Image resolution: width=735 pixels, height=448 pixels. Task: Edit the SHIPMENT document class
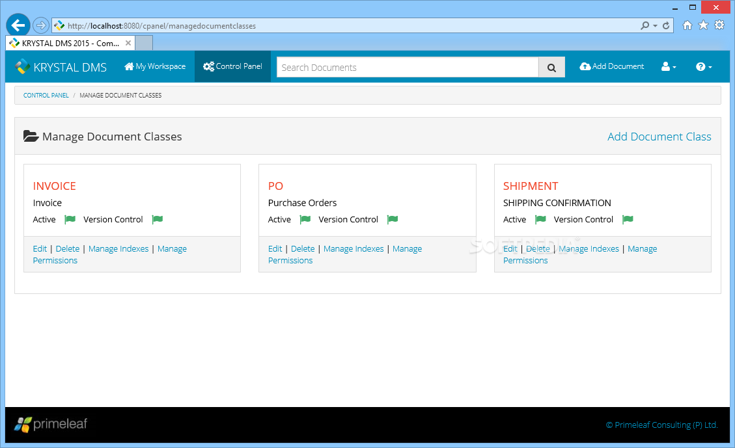point(510,248)
